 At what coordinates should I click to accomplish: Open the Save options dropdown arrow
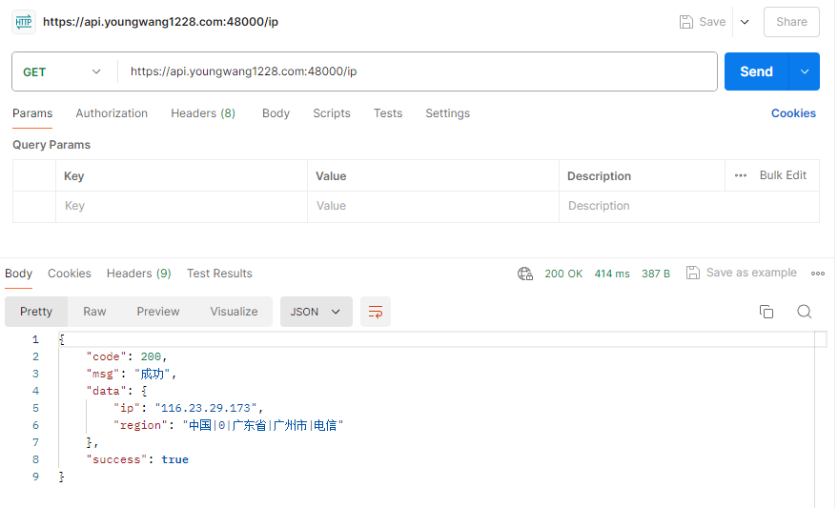click(745, 22)
